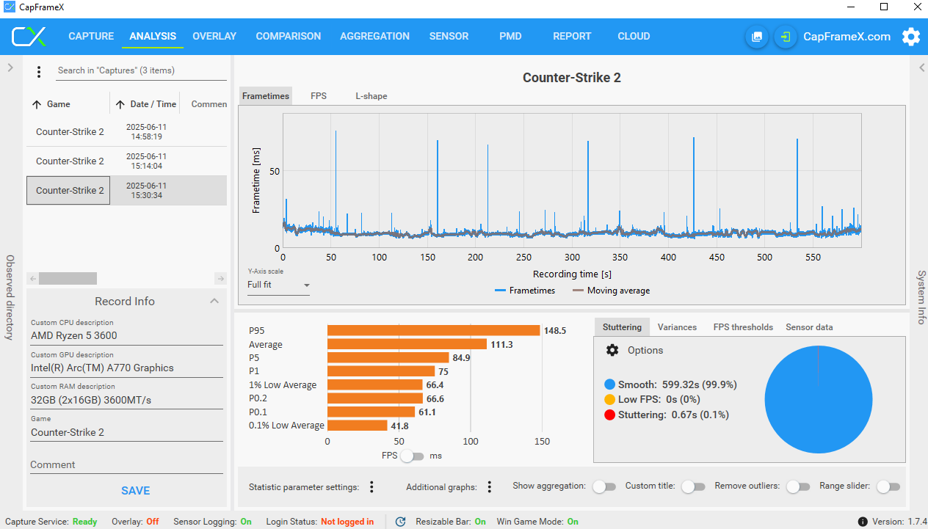Image resolution: width=928 pixels, height=529 pixels.
Task: Select the Stuttering tab
Action: coord(622,327)
